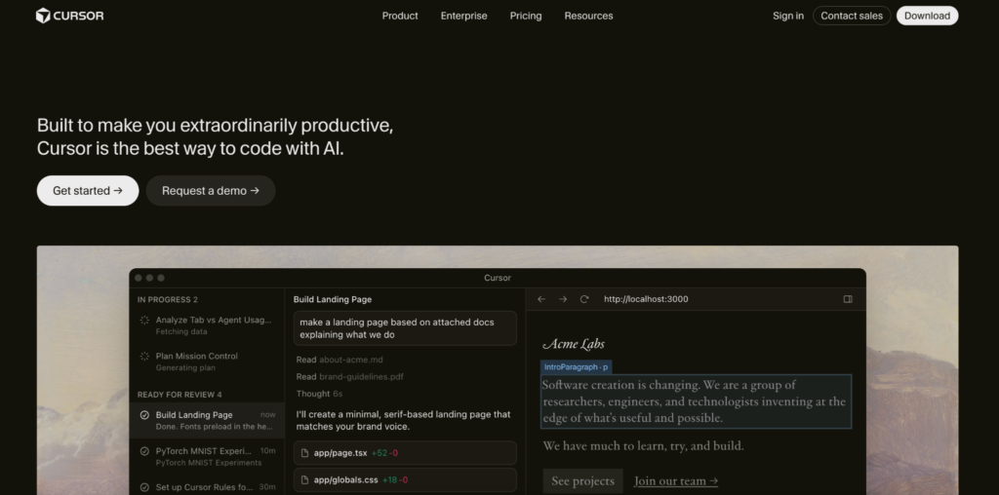
Task: Toggle the side panel layout icon
Action: (848, 299)
